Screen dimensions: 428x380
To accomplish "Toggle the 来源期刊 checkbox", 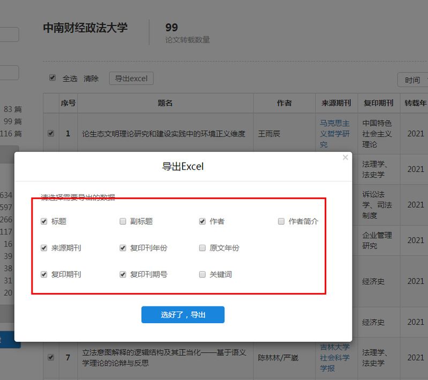I will (x=44, y=248).
